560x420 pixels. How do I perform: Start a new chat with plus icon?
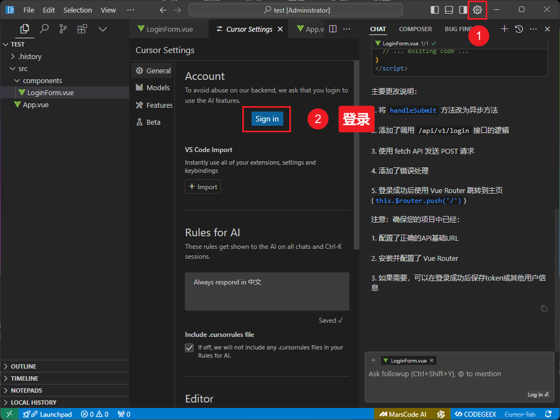(x=504, y=29)
